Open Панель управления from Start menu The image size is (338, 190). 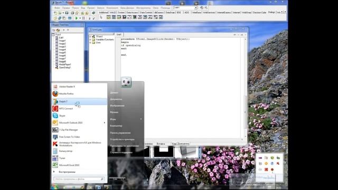[120, 133]
